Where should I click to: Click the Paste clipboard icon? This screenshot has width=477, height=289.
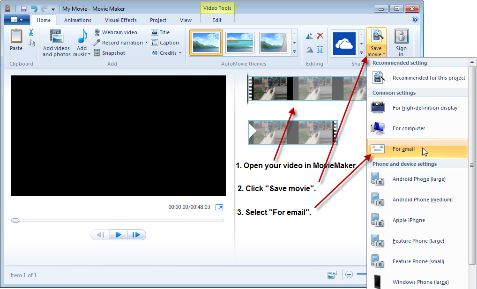click(x=16, y=37)
